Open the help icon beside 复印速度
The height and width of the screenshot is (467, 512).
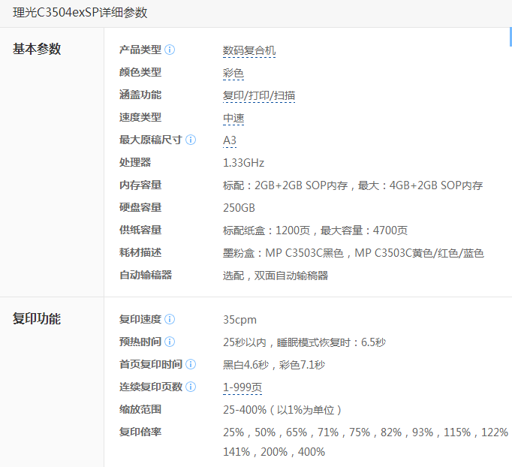pyautogui.click(x=170, y=319)
